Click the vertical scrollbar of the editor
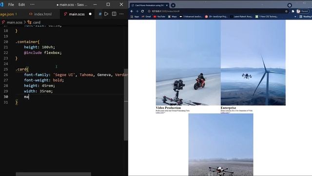The height and width of the screenshot is (176, 312). [126, 105]
